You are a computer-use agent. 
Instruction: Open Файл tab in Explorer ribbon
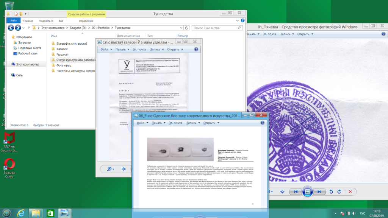pos(13,20)
